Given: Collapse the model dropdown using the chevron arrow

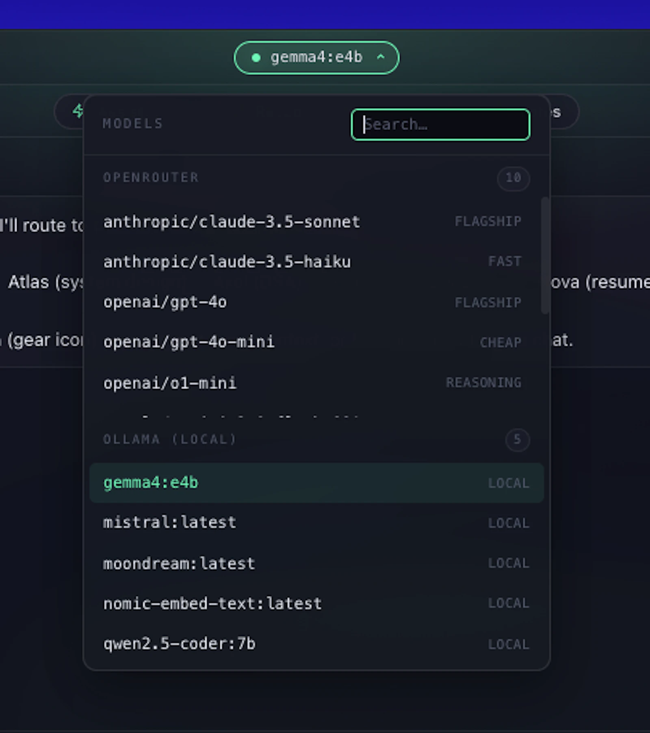Looking at the screenshot, I should pyautogui.click(x=381, y=57).
